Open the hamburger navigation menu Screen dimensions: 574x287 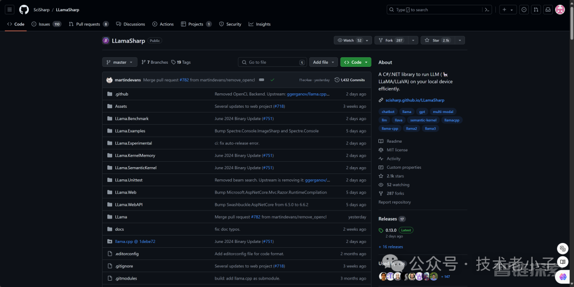point(10,10)
